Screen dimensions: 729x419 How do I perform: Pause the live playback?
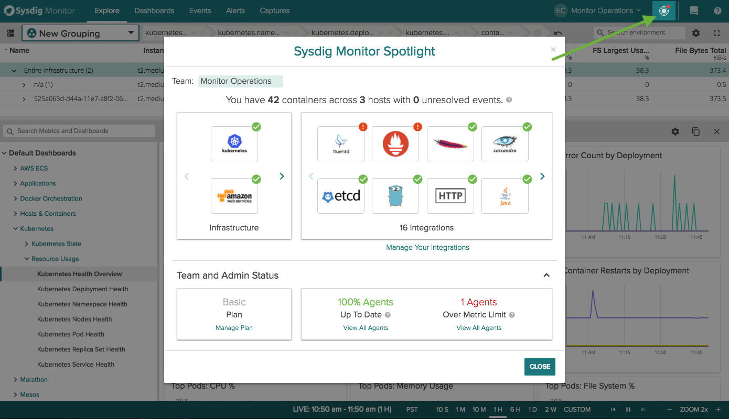[x=628, y=410]
